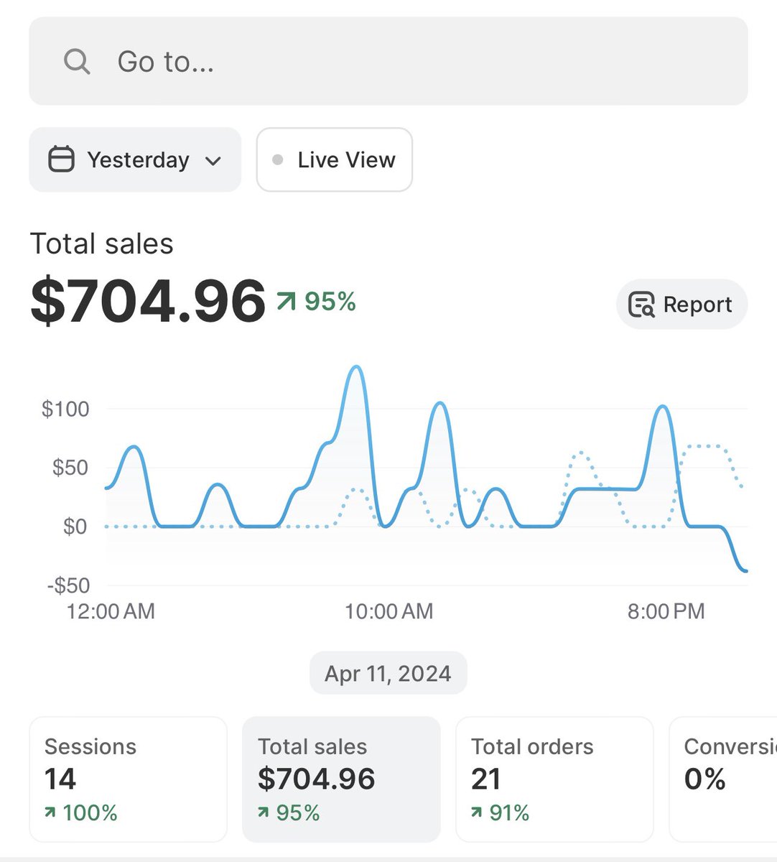Click the chart peak near 10:00 AM
This screenshot has width=777, height=862.
pos(355,367)
